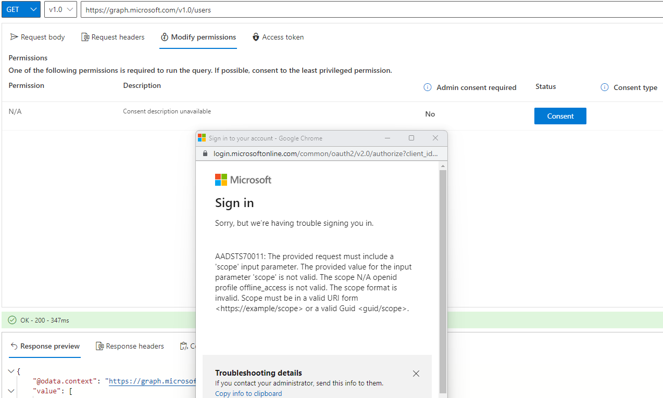Screen dimensions: 663x398
Task: Switch to the Request headers tab
Action: pyautogui.click(x=113, y=37)
